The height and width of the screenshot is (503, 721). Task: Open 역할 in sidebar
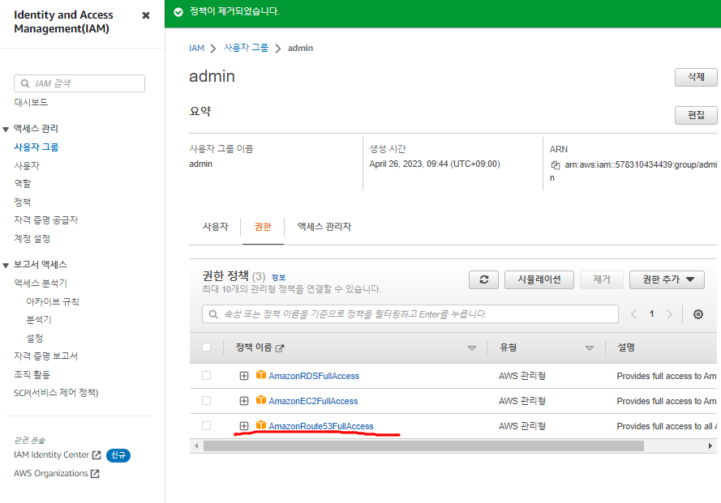click(x=23, y=184)
